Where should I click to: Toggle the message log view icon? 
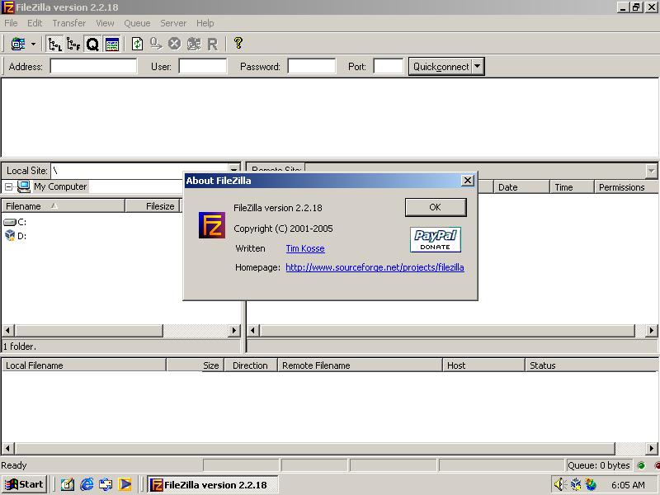tap(111, 44)
